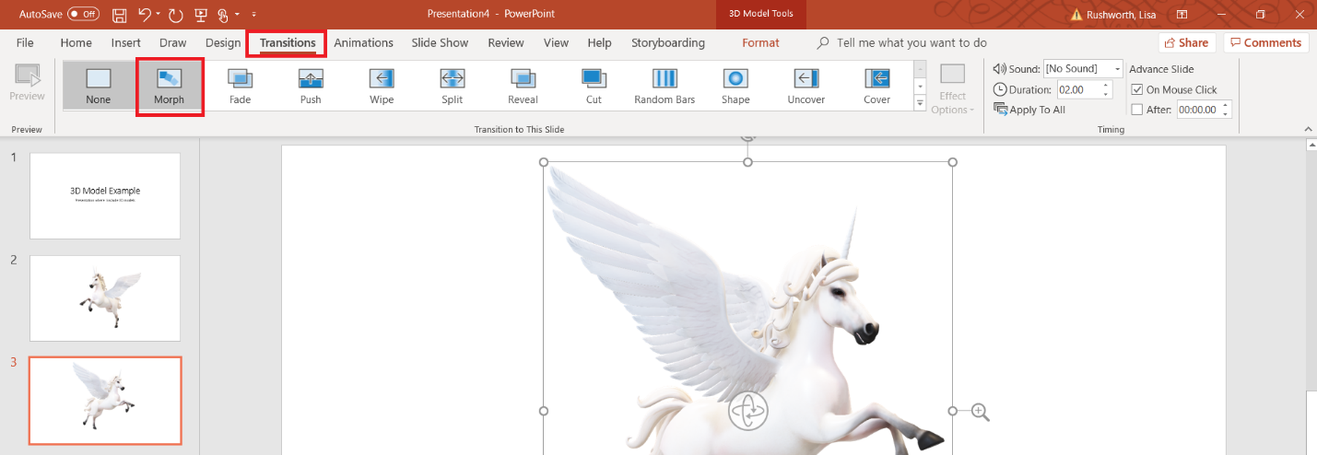Open the 3D Model Tools Format tab

[760, 42]
